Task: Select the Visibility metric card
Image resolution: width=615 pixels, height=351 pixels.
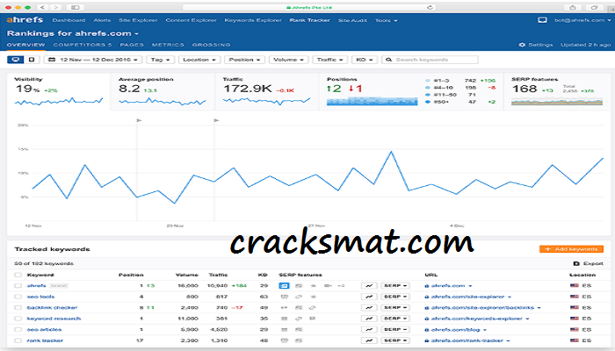Action: click(59, 91)
